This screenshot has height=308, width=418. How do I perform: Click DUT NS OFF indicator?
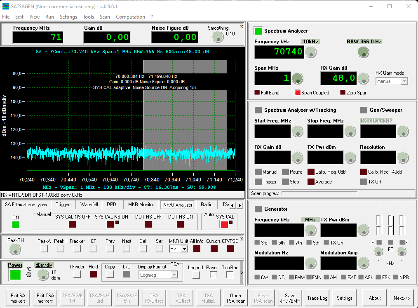tap(148, 224)
